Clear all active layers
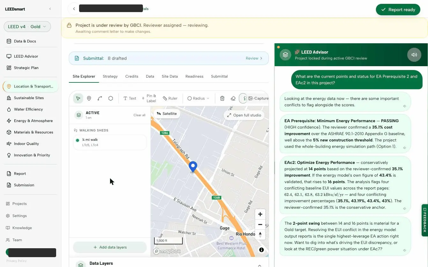Image resolution: width=428 pixels, height=267 pixels. 139,115
